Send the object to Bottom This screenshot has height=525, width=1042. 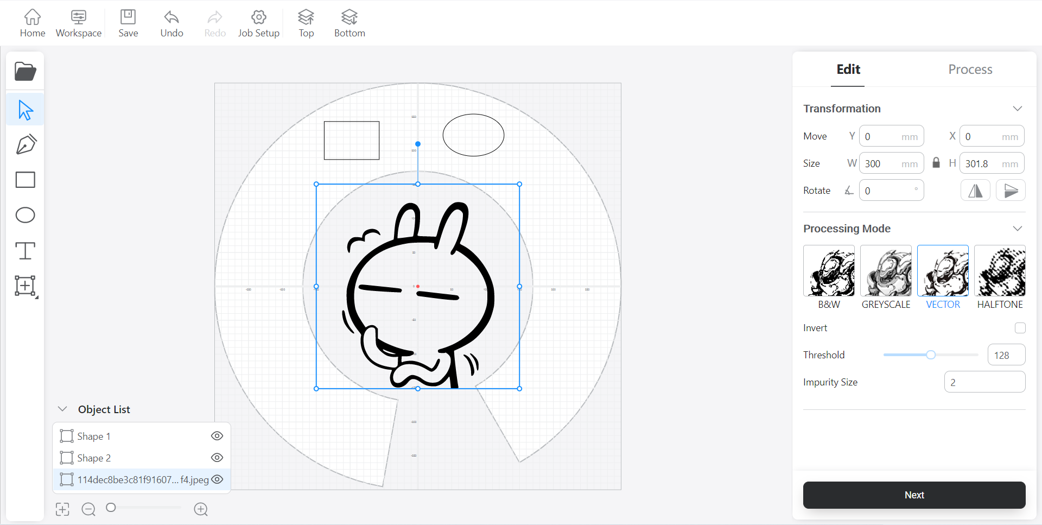click(x=350, y=23)
